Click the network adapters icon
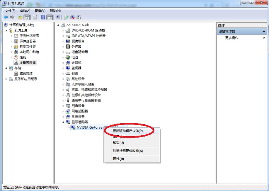 pyautogui.click(x=68, y=111)
